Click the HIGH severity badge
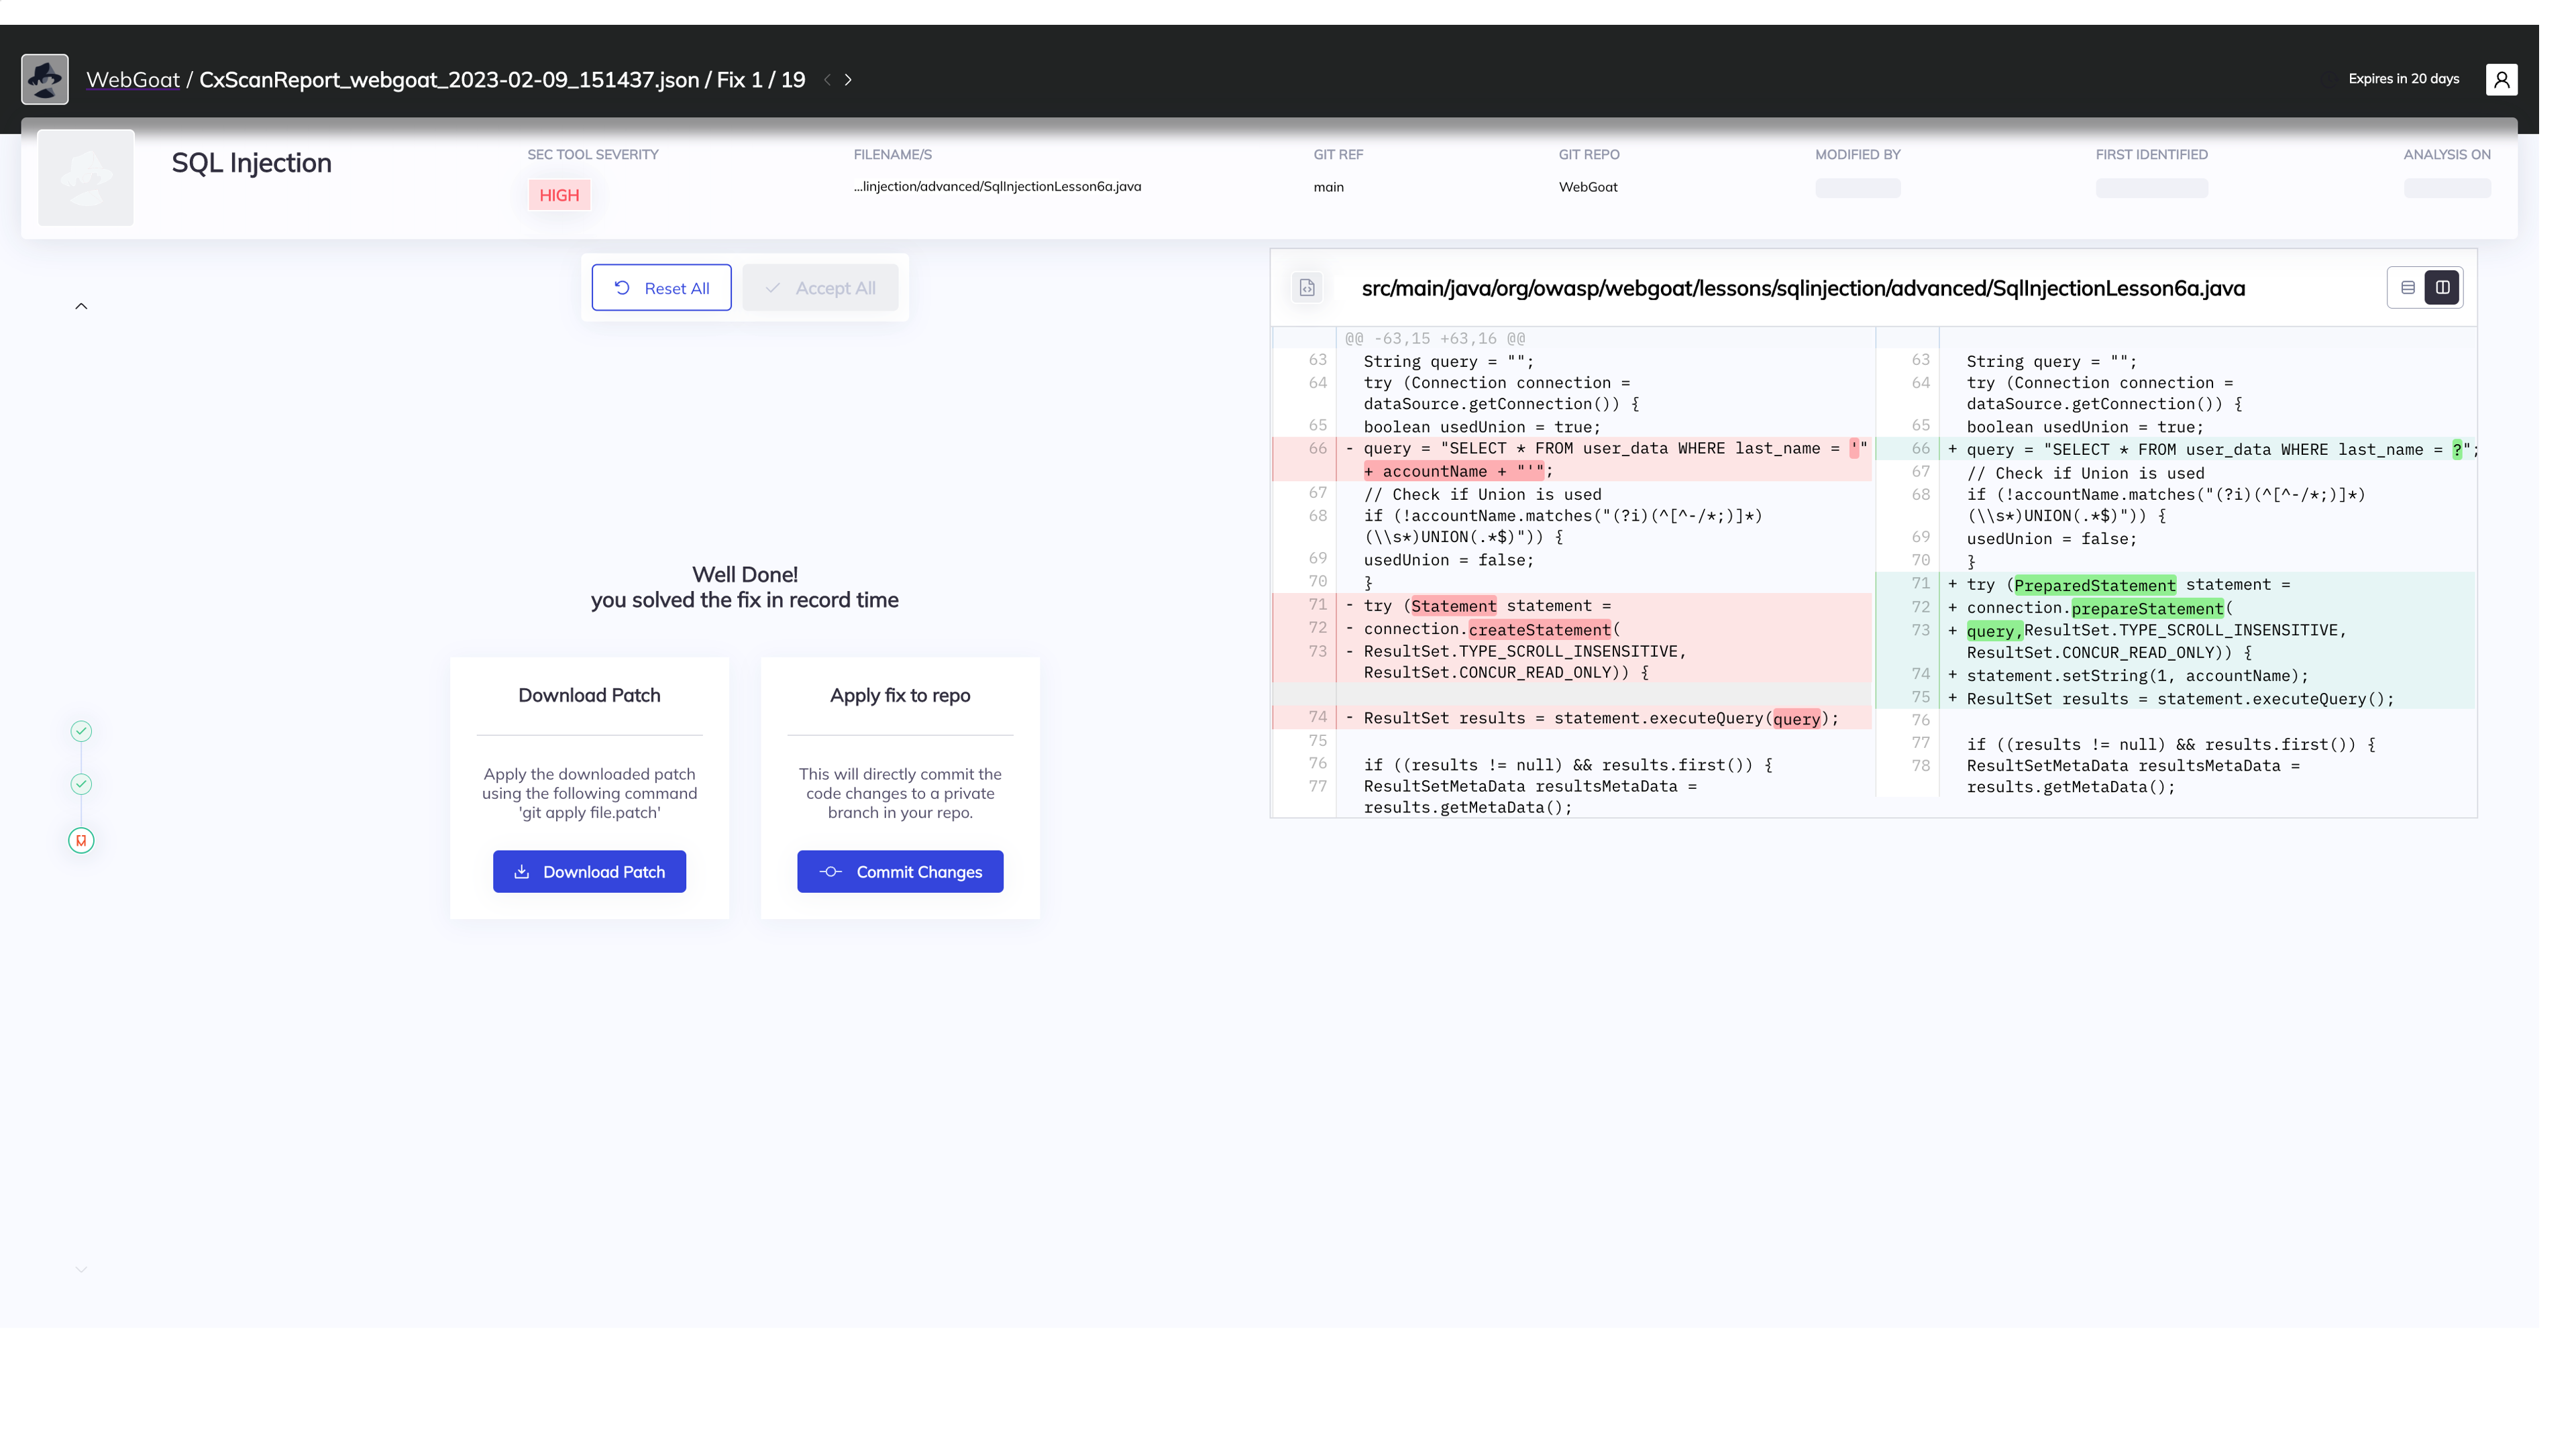2576x1449 pixels. coord(559,195)
